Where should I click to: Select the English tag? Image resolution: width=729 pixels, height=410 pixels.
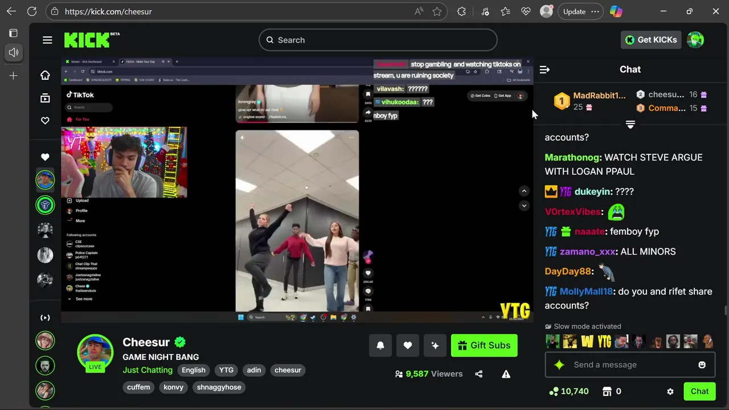[x=194, y=370]
